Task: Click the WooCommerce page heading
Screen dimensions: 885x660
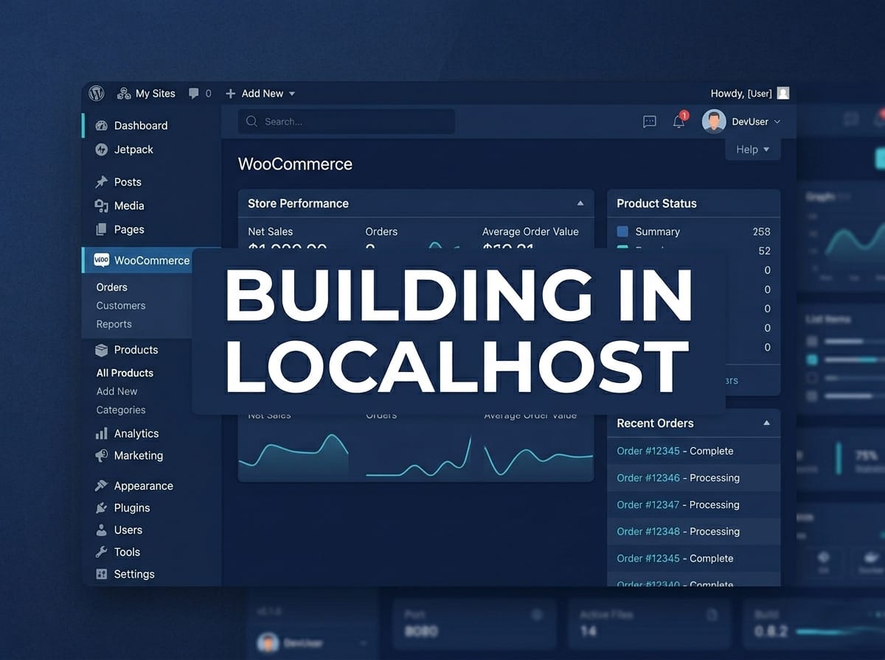Action: click(x=295, y=164)
